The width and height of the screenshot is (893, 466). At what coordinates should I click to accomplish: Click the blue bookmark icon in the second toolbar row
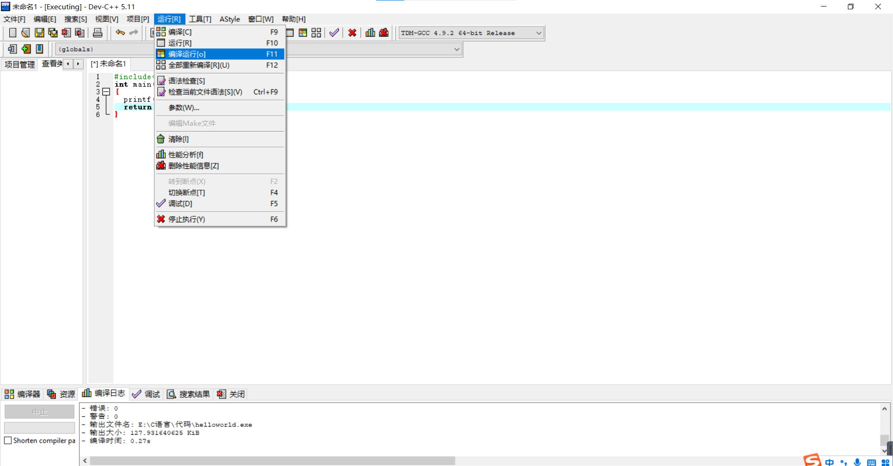pos(40,49)
